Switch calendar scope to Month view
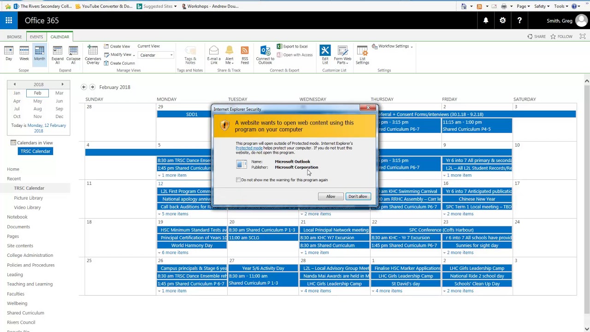Screen dimensions: 590x332 click(39, 54)
